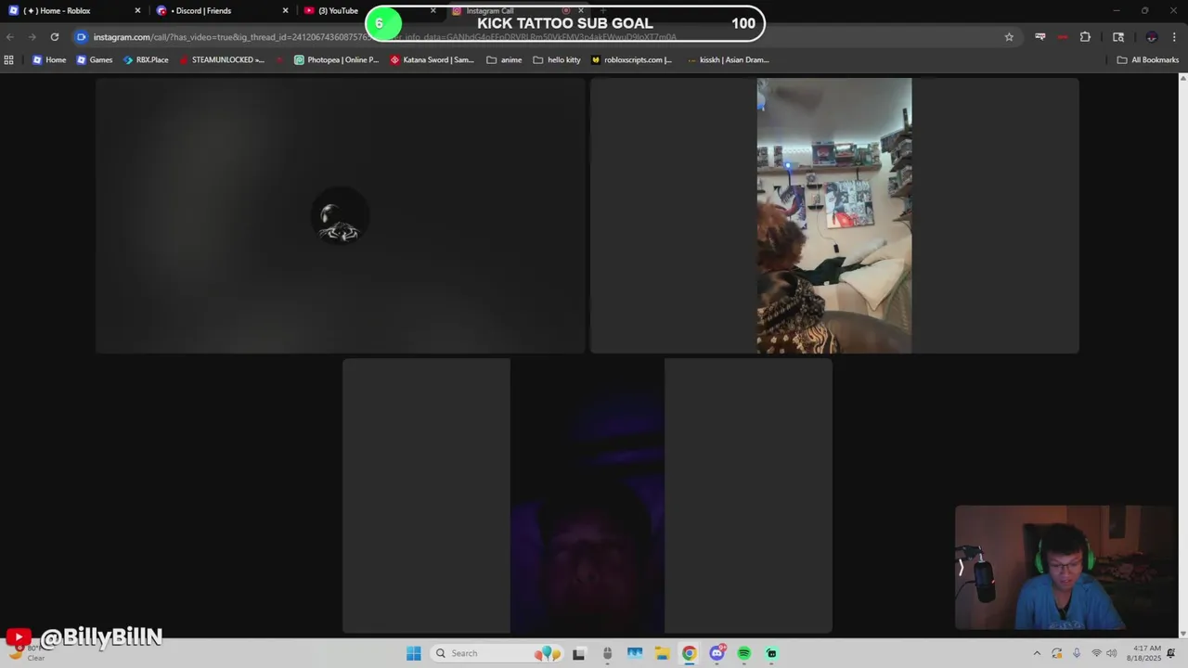Screen dimensions: 1188x668
Task: Click the microphone tray icon
Action: (1077, 653)
